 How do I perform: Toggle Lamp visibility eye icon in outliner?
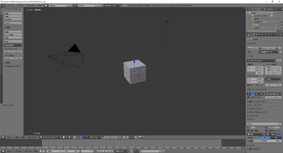(276, 28)
